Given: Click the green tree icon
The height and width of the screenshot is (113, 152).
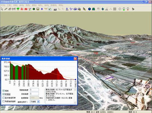Looking at the screenshot, I should (x=18, y=9).
